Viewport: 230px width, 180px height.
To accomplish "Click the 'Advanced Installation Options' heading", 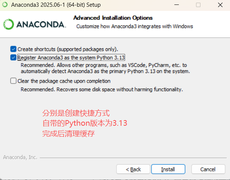I will (113, 18).
